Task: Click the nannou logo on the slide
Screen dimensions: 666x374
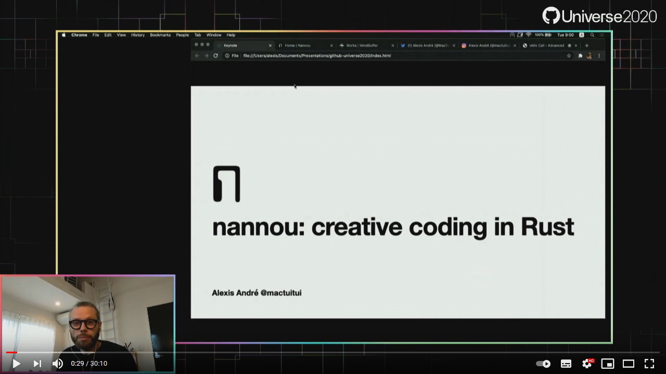Action: point(227,184)
